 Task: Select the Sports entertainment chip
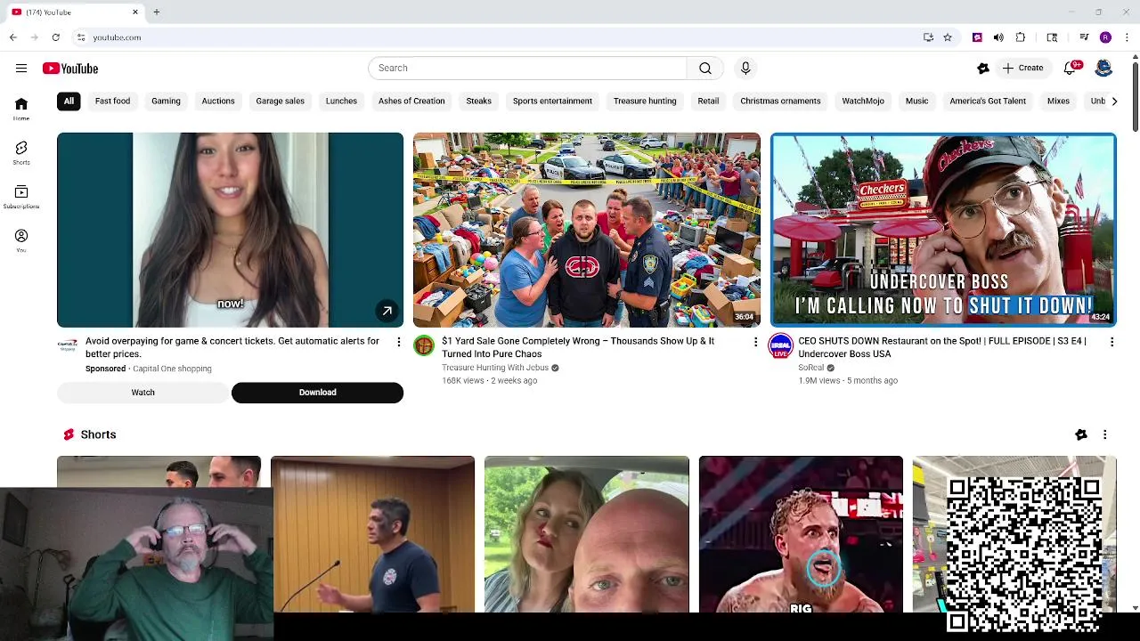pyautogui.click(x=552, y=101)
